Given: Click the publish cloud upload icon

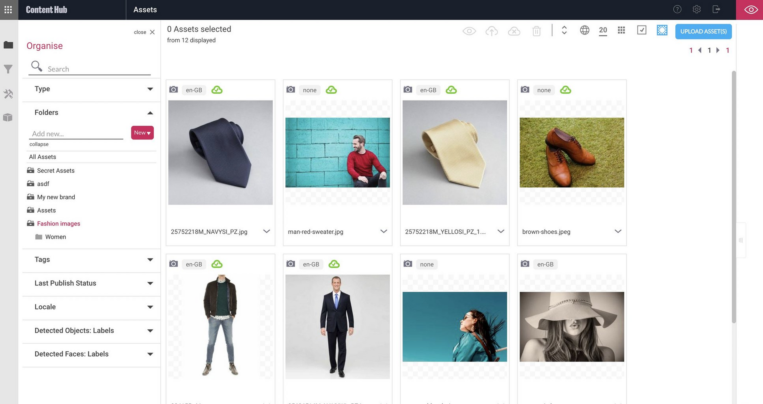Looking at the screenshot, I should pyautogui.click(x=491, y=31).
